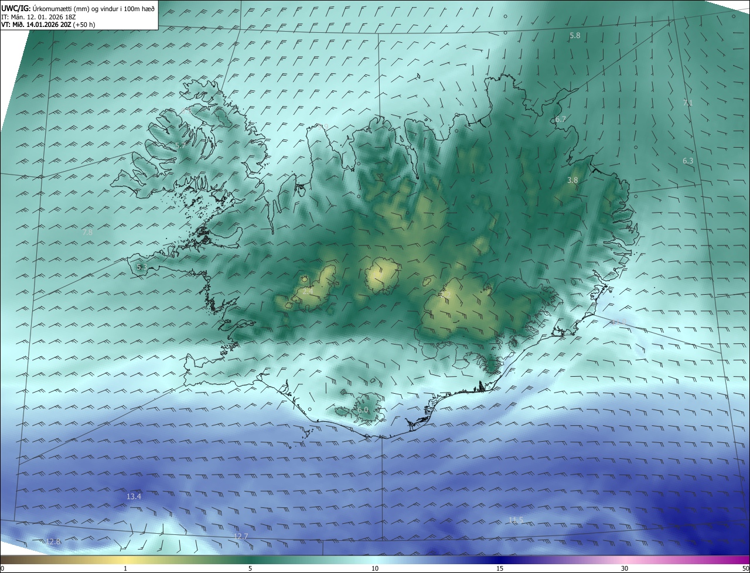Click the color scale tick labeled 1
Image resolution: width=750 pixels, height=573 pixels.
[x=125, y=568]
